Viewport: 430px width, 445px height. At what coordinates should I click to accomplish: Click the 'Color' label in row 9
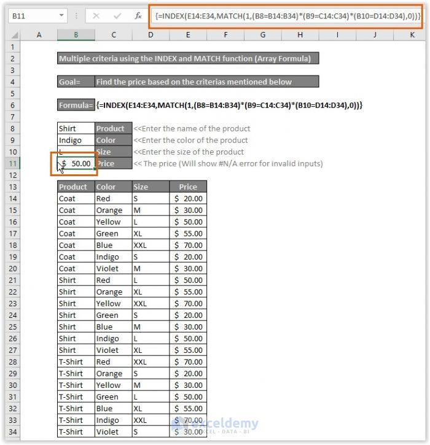pos(114,140)
